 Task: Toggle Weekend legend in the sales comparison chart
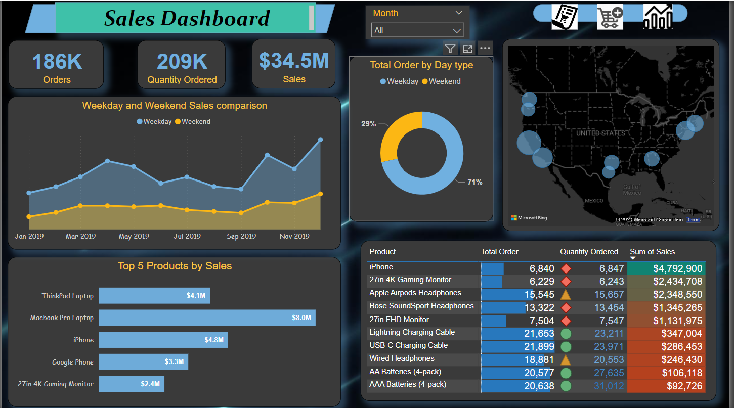click(192, 122)
